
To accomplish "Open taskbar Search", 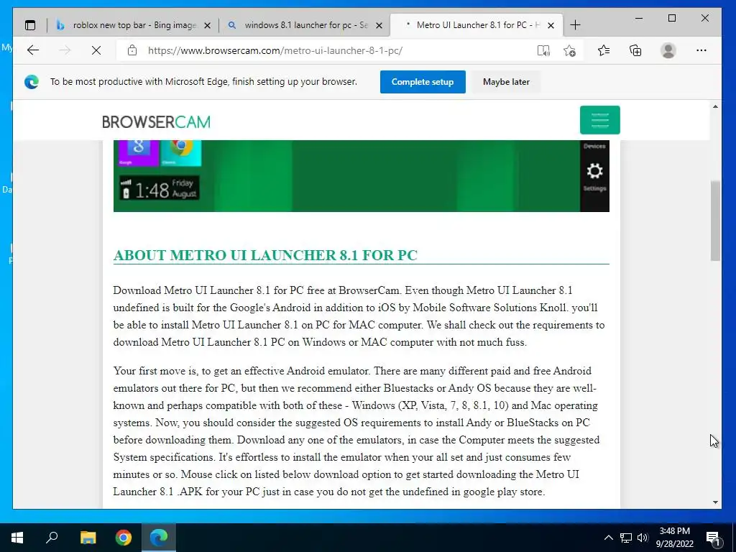I will click(52, 538).
